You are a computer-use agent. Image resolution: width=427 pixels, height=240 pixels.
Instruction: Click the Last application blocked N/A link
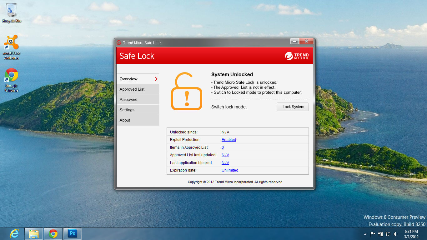225,163
